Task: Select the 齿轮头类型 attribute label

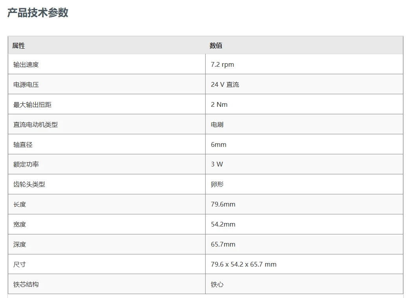Action: click(x=29, y=185)
